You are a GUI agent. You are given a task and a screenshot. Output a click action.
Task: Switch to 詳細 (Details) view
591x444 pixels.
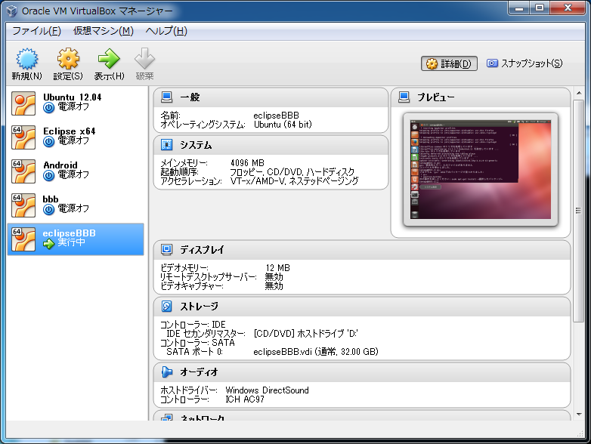point(449,63)
